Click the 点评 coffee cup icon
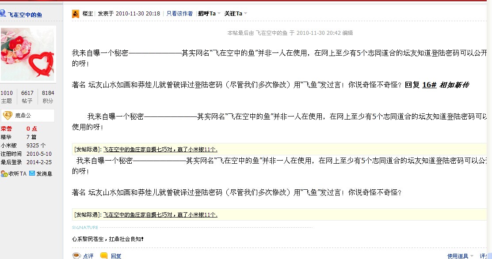Viewport: 492px width, 259px height. pyautogui.click(x=76, y=255)
